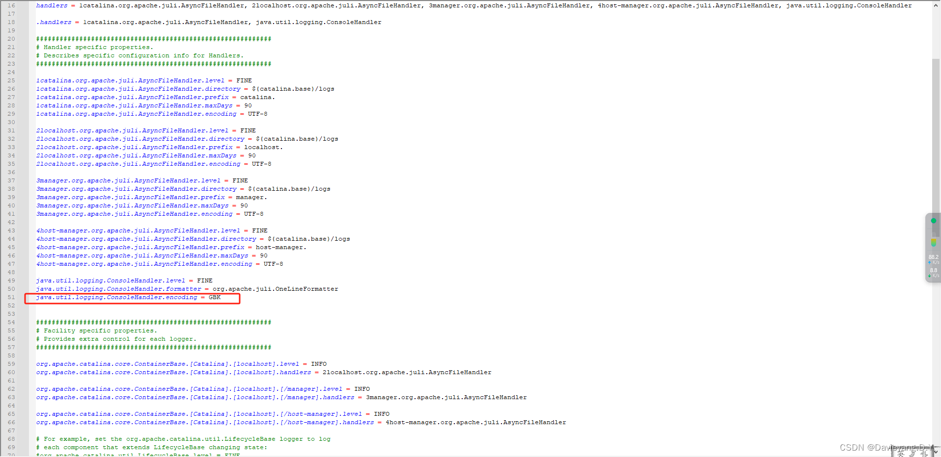Click the 2localhost AsyncFileHandler.prefix line
Image resolution: width=941 pixels, height=457 pixels.
point(160,147)
